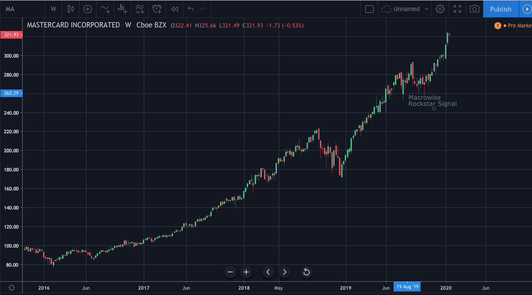The height and width of the screenshot is (295, 532).
Task: Click the Compare or add symbol icon
Action: coord(87,9)
